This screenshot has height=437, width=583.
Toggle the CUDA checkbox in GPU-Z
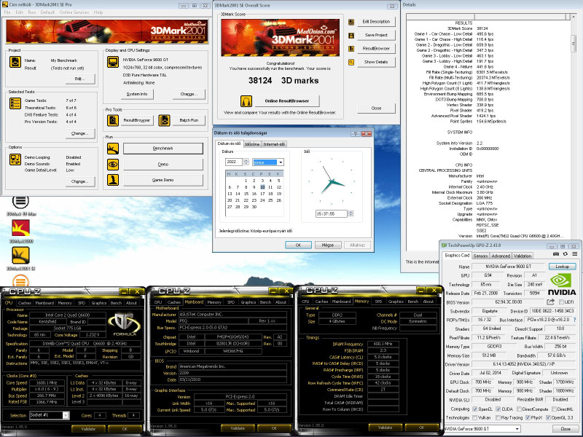point(498,409)
